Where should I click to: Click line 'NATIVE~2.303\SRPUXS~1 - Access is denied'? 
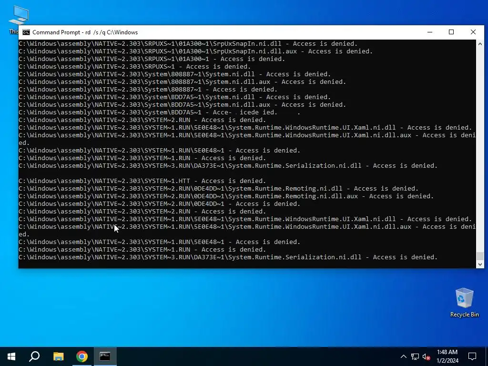135,66
